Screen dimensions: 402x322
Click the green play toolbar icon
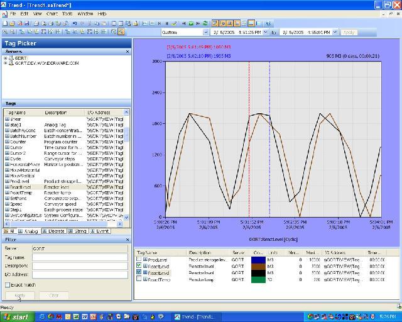click(191, 23)
